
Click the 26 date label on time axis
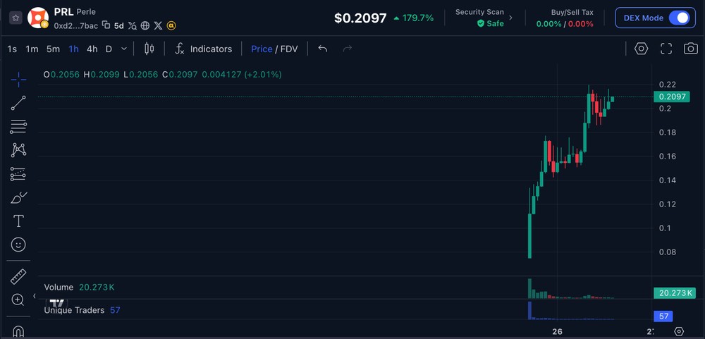558,332
